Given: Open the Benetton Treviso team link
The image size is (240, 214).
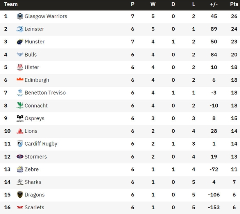Looking at the screenshot, I should (45, 93).
